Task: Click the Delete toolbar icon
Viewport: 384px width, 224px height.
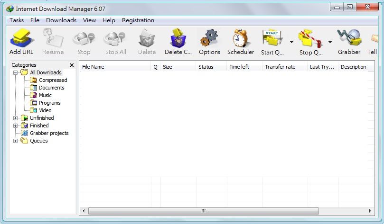Action: pyautogui.click(x=147, y=38)
